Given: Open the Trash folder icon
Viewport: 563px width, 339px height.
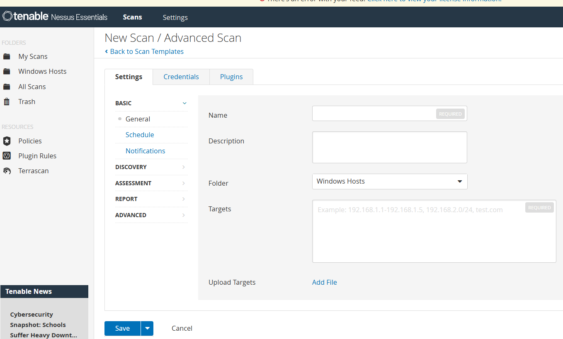Looking at the screenshot, I should (7, 101).
